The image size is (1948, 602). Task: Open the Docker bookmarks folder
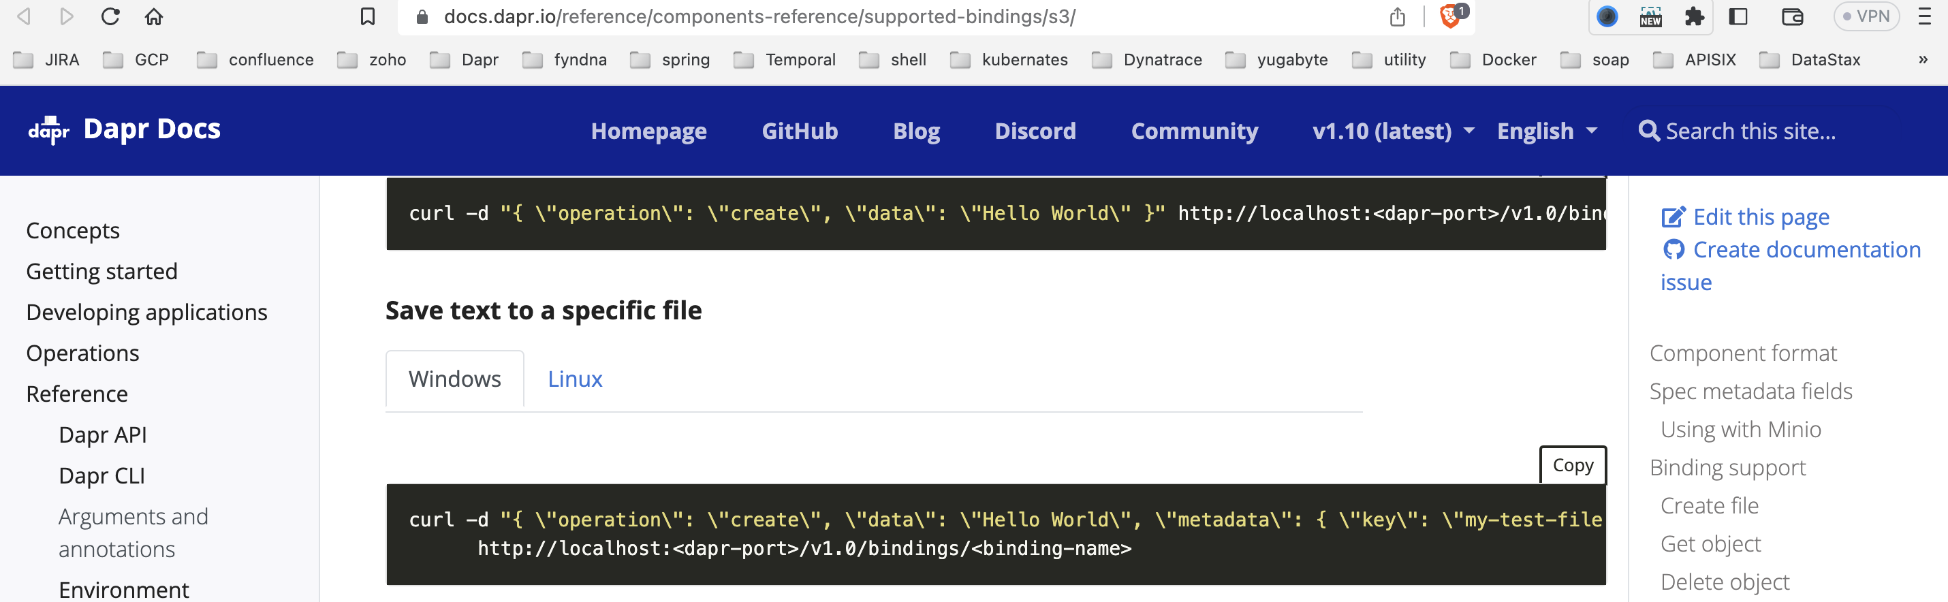click(x=1494, y=60)
